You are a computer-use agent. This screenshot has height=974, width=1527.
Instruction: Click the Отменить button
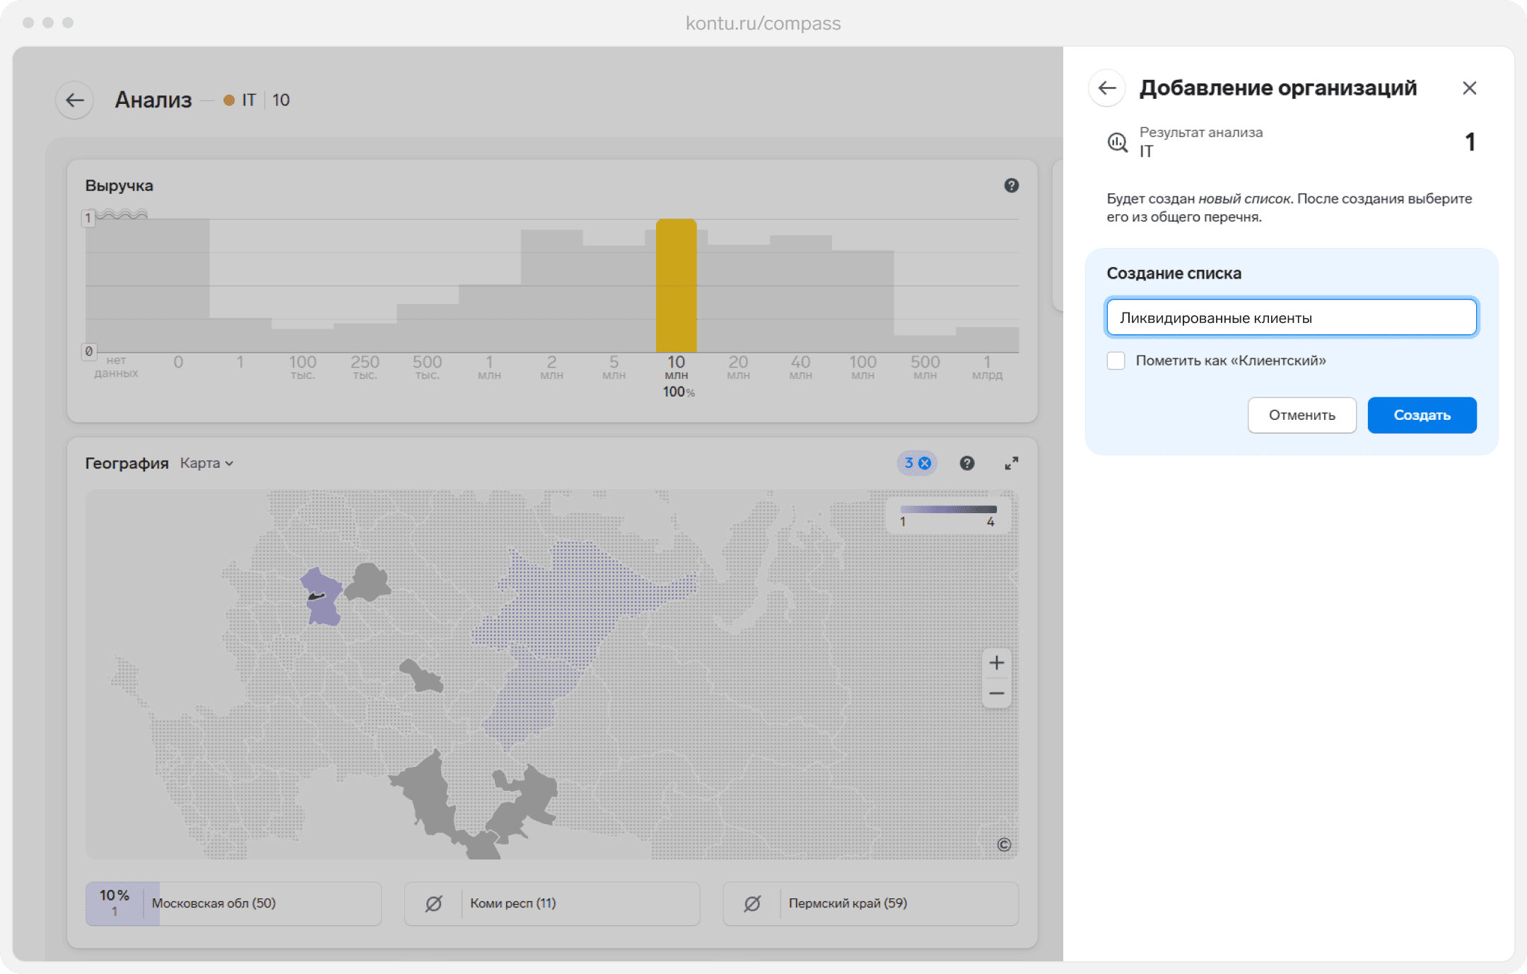click(1301, 415)
